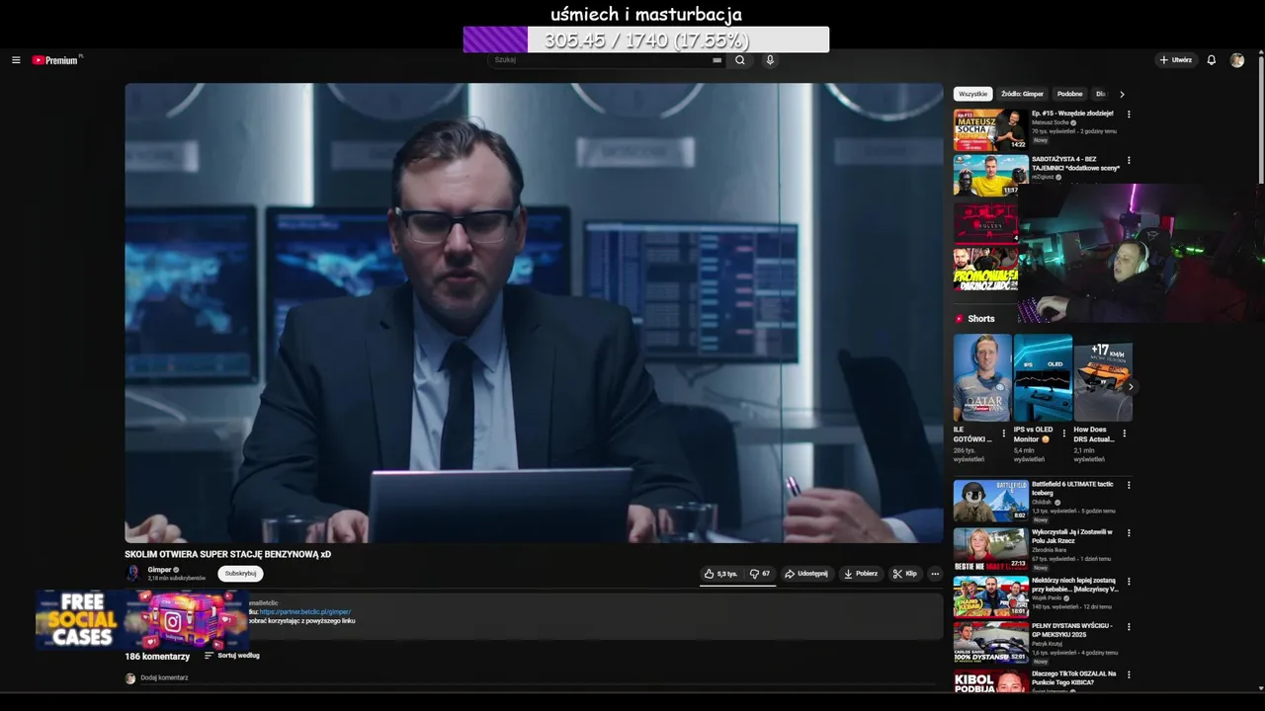Open title PEŁNY DYSTANS WYŚCIGU - GP MEKSYKU
Image resolution: width=1265 pixels, height=711 pixels.
(x=1072, y=629)
